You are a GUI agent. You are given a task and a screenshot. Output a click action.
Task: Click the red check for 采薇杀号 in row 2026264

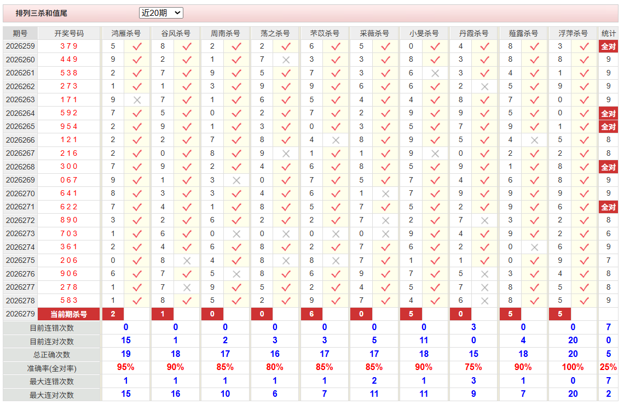(385, 114)
